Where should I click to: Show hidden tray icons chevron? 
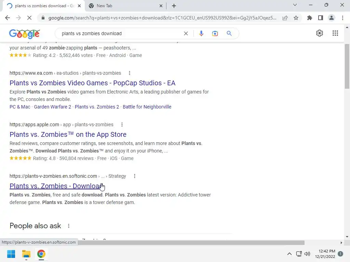tap(289, 254)
